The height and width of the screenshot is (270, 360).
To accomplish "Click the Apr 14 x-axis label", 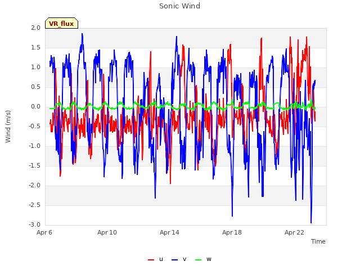I will click(x=169, y=232).
